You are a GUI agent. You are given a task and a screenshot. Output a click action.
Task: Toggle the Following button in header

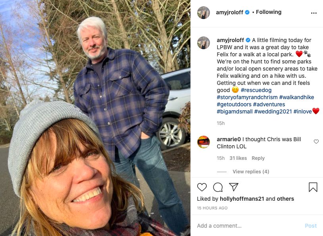tap(269, 12)
